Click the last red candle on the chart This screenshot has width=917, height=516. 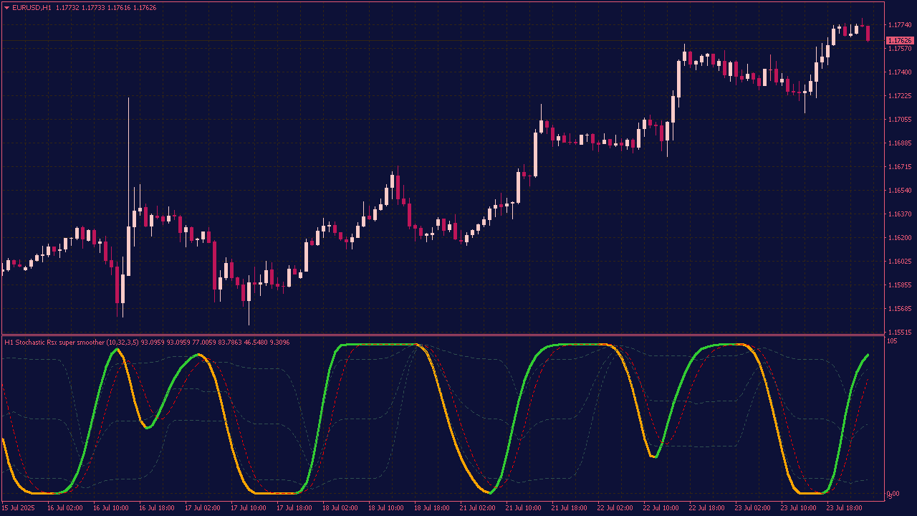868,33
